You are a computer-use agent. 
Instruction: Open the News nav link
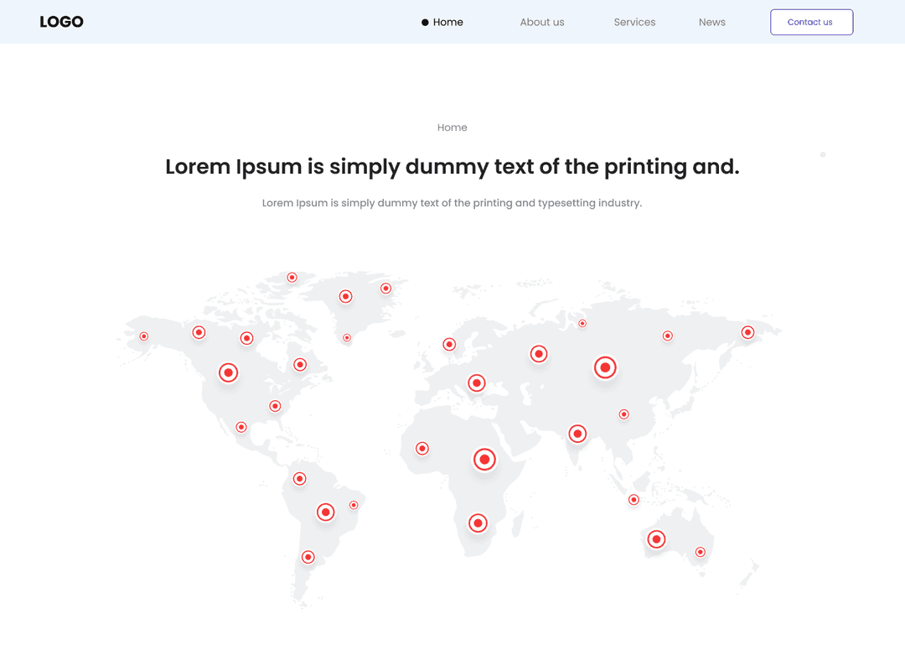[x=711, y=22]
